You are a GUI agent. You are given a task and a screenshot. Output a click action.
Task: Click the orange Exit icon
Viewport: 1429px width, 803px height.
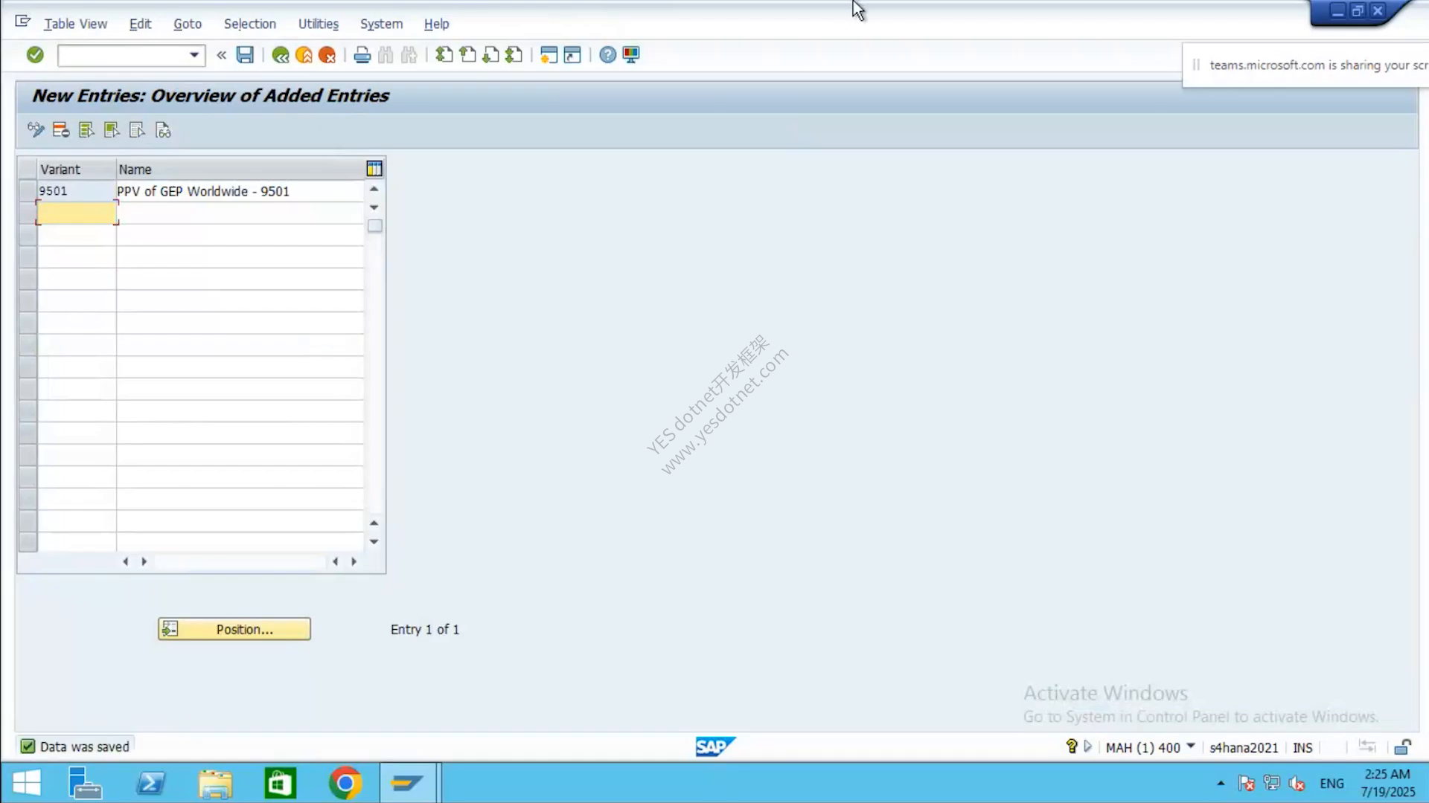[x=304, y=55]
